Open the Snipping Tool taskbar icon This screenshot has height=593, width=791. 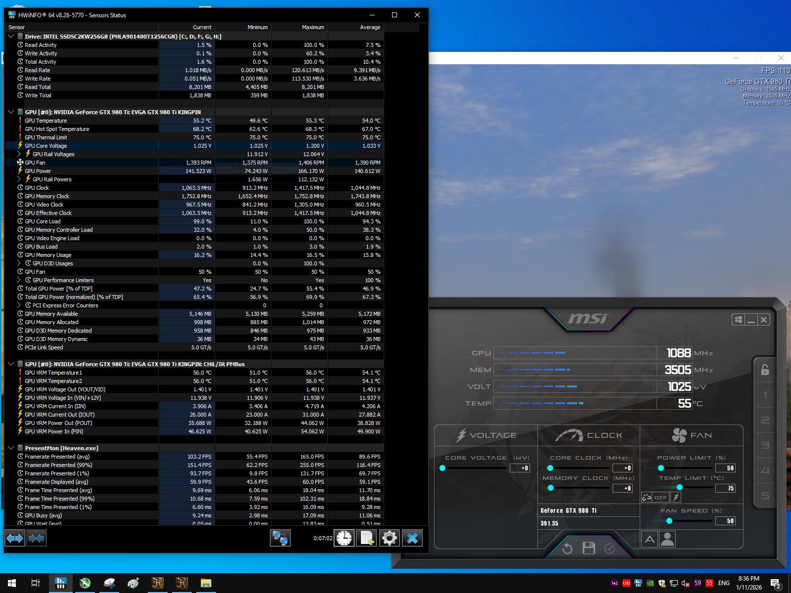pos(109,583)
